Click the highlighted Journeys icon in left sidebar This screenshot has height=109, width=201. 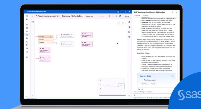(27, 35)
